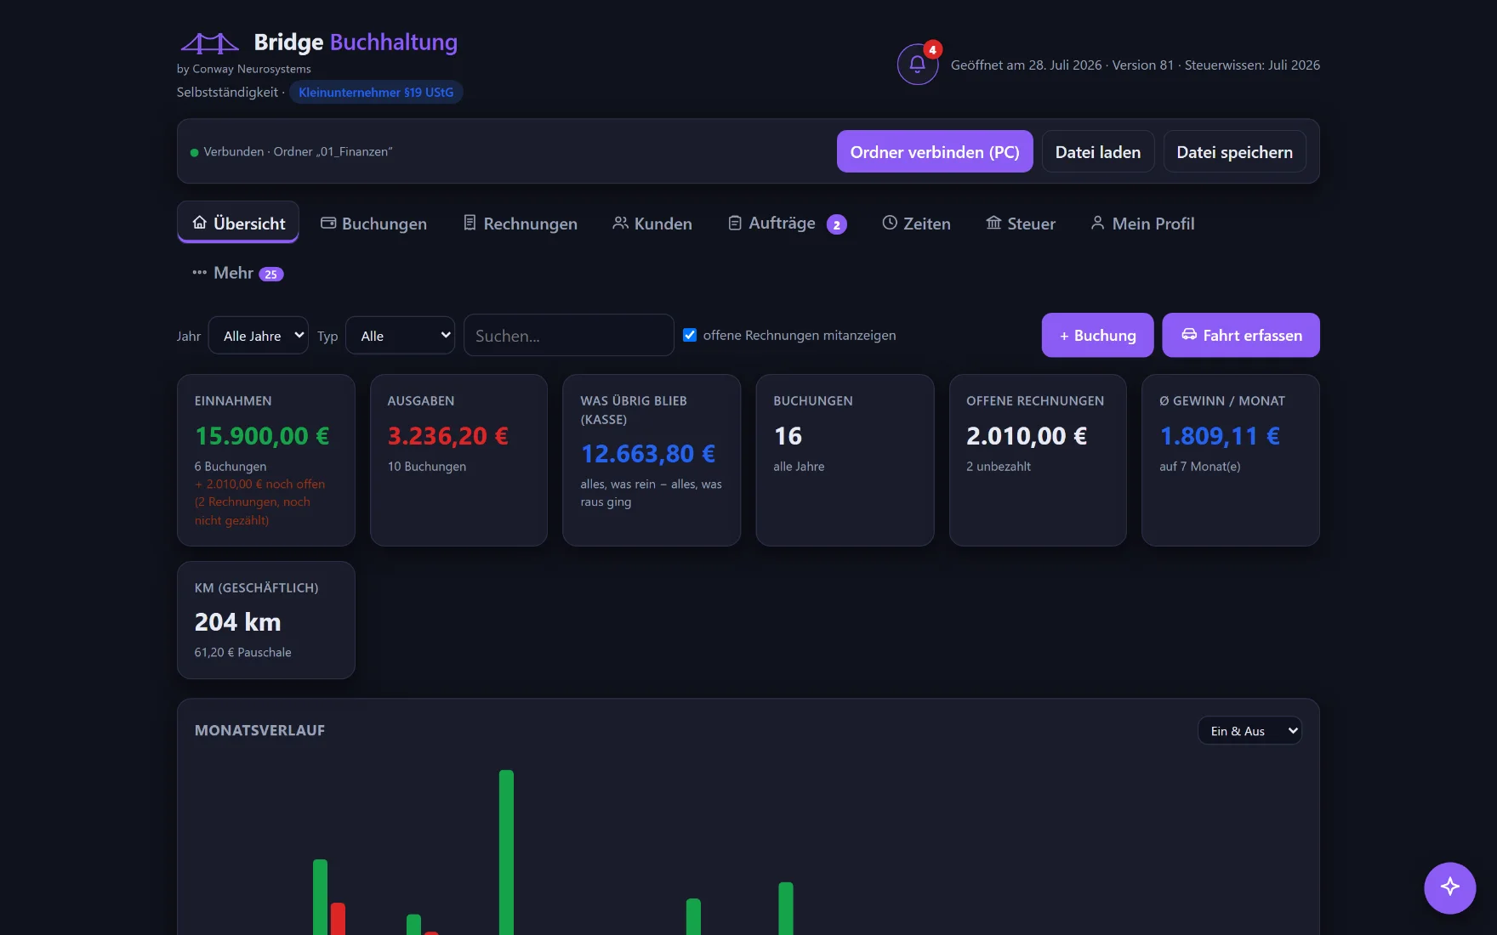Screen dimensions: 1497x935
Task: Open the Buchungen count card
Action: [845, 460]
